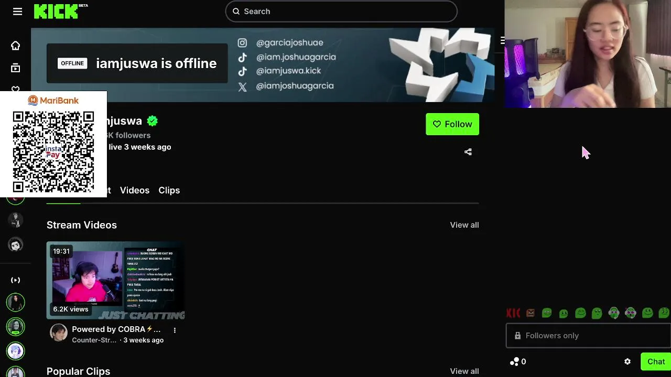View all Popular Clips
Viewport: 671px width, 377px height.
pyautogui.click(x=464, y=371)
